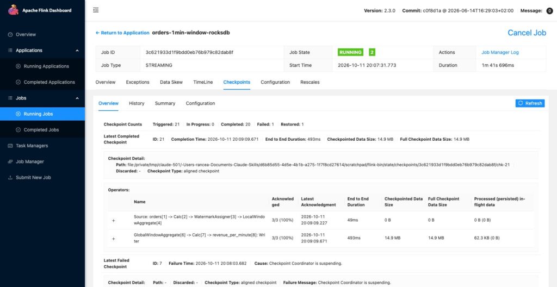Click the Apache Flink squirrel logo
This screenshot has width=557, height=287.
[x=13, y=10]
